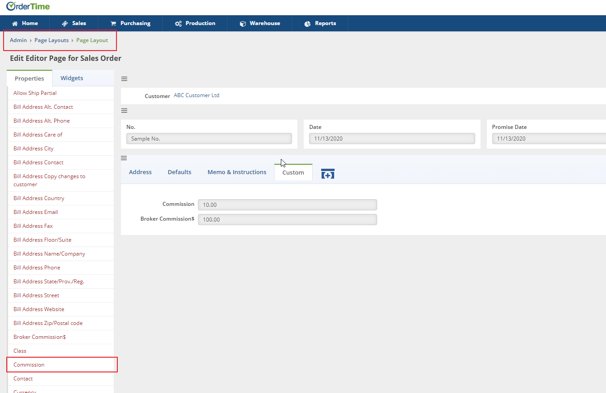Viewport: 606px width, 393px height.
Task: Select Bill Address Alt. Phone property
Action: (61, 121)
